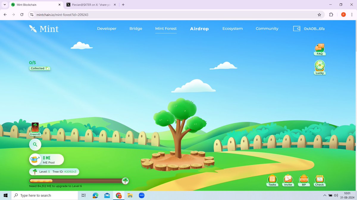Open the Developer menu
The height and width of the screenshot is (200, 357).
pyautogui.click(x=107, y=29)
